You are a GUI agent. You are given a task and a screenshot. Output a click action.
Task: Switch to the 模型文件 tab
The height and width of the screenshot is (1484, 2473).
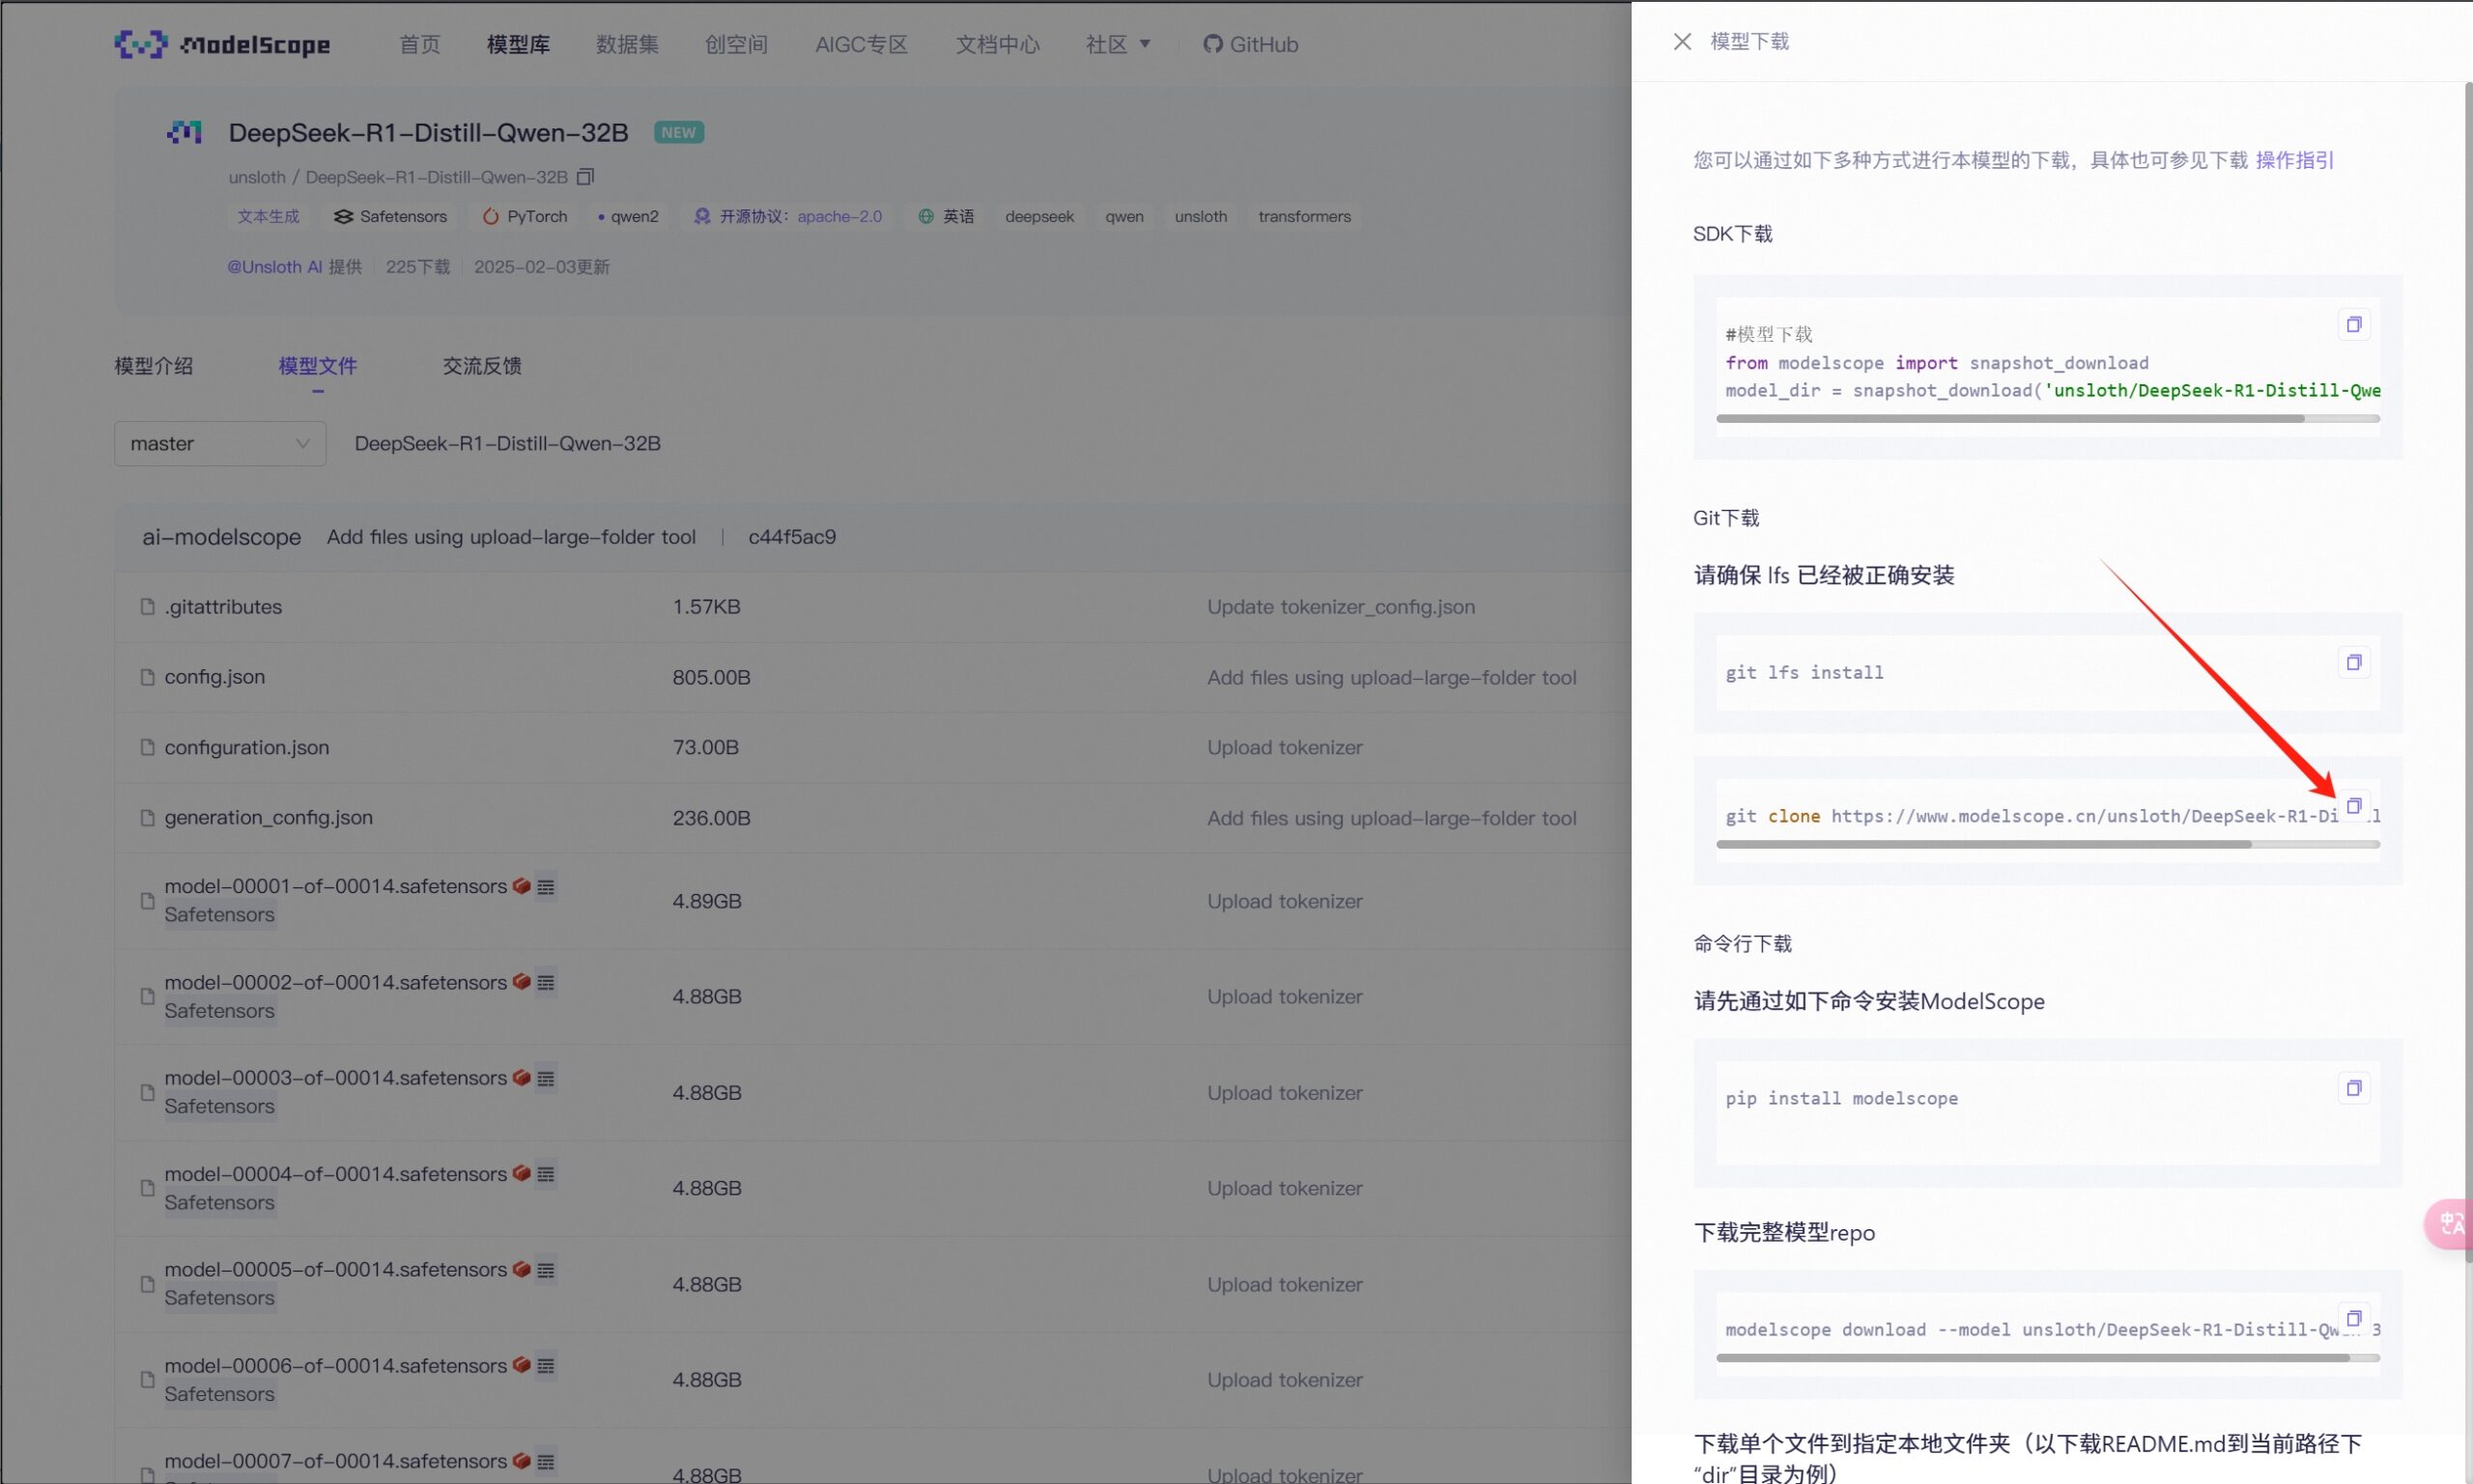pyautogui.click(x=317, y=366)
